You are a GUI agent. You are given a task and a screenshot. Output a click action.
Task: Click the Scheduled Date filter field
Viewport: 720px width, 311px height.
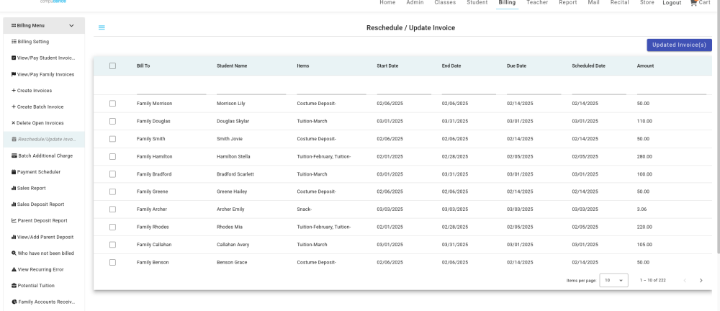[x=599, y=89]
